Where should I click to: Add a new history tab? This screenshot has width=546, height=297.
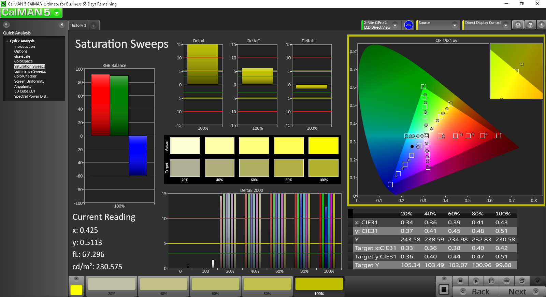[94, 25]
